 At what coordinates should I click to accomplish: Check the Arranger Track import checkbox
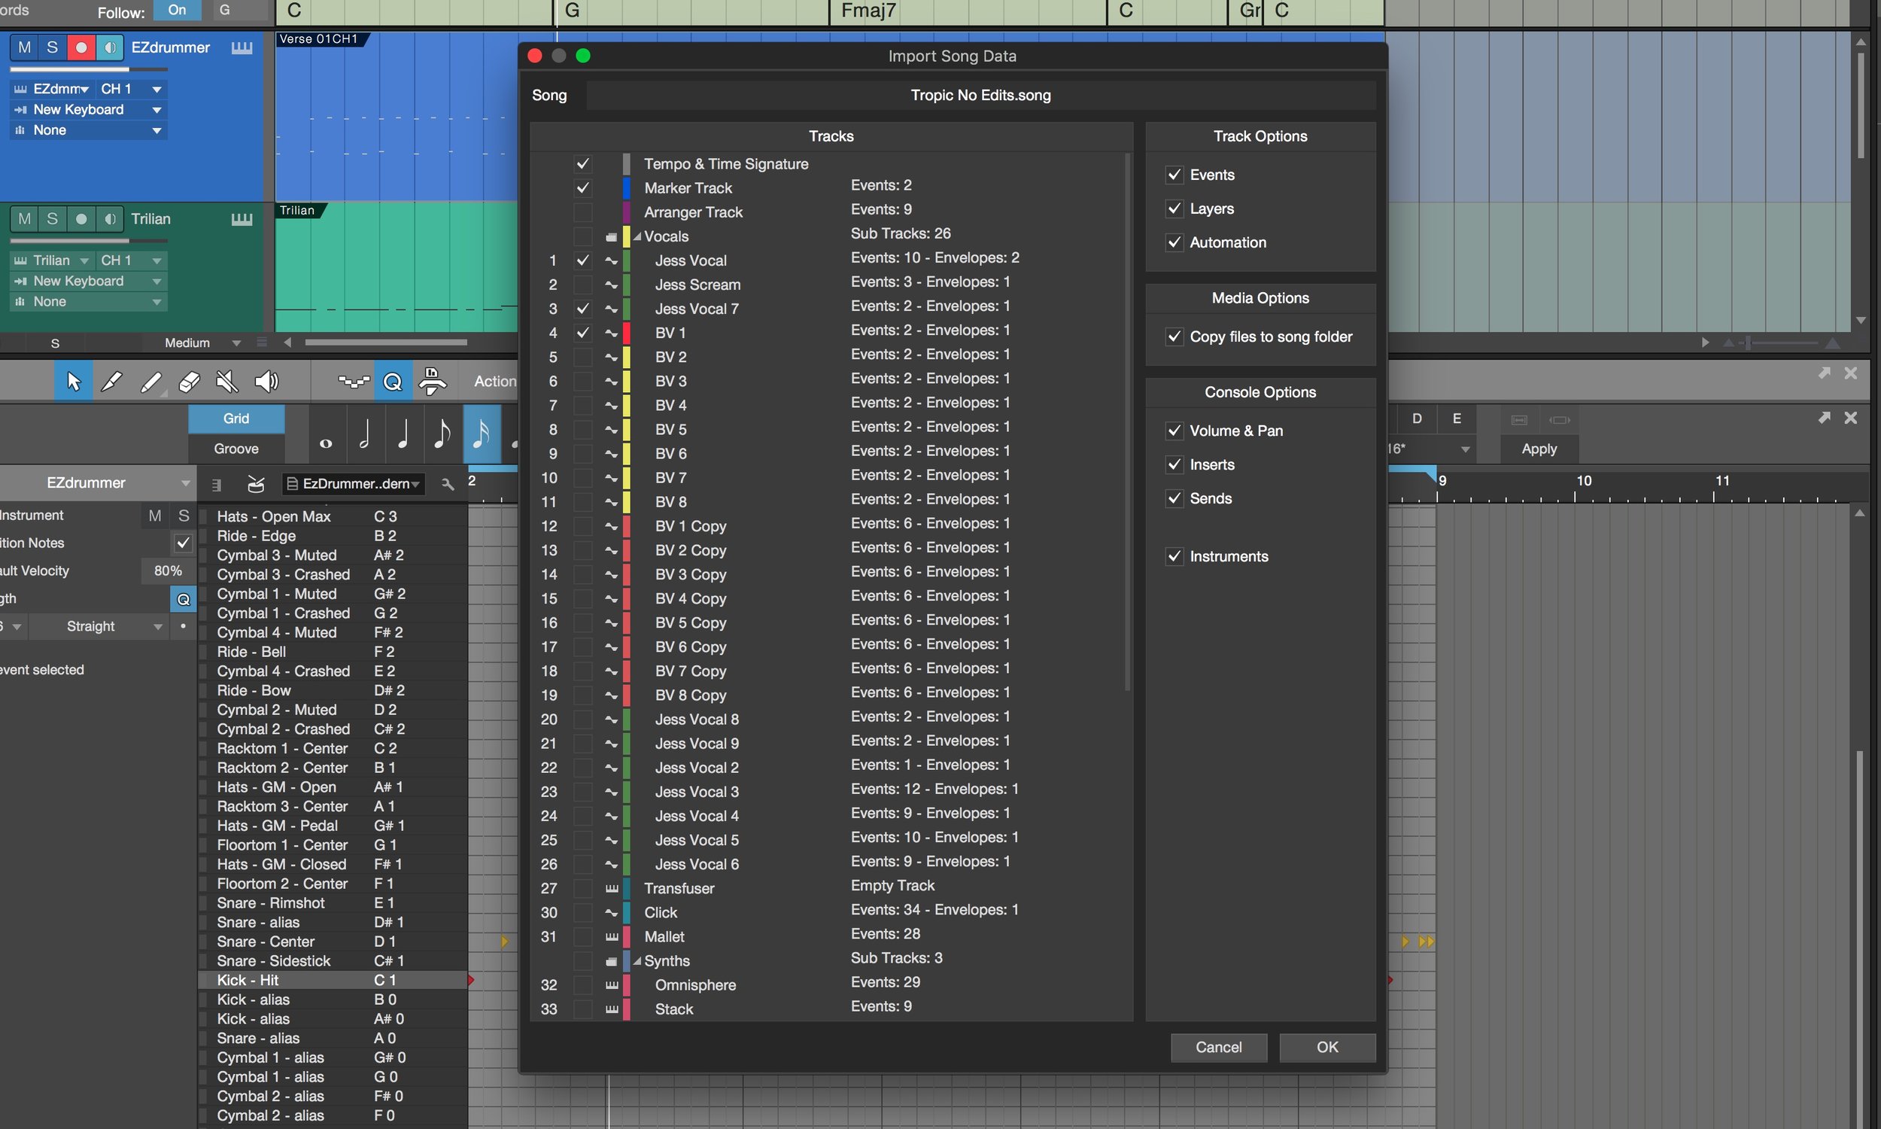tap(583, 212)
